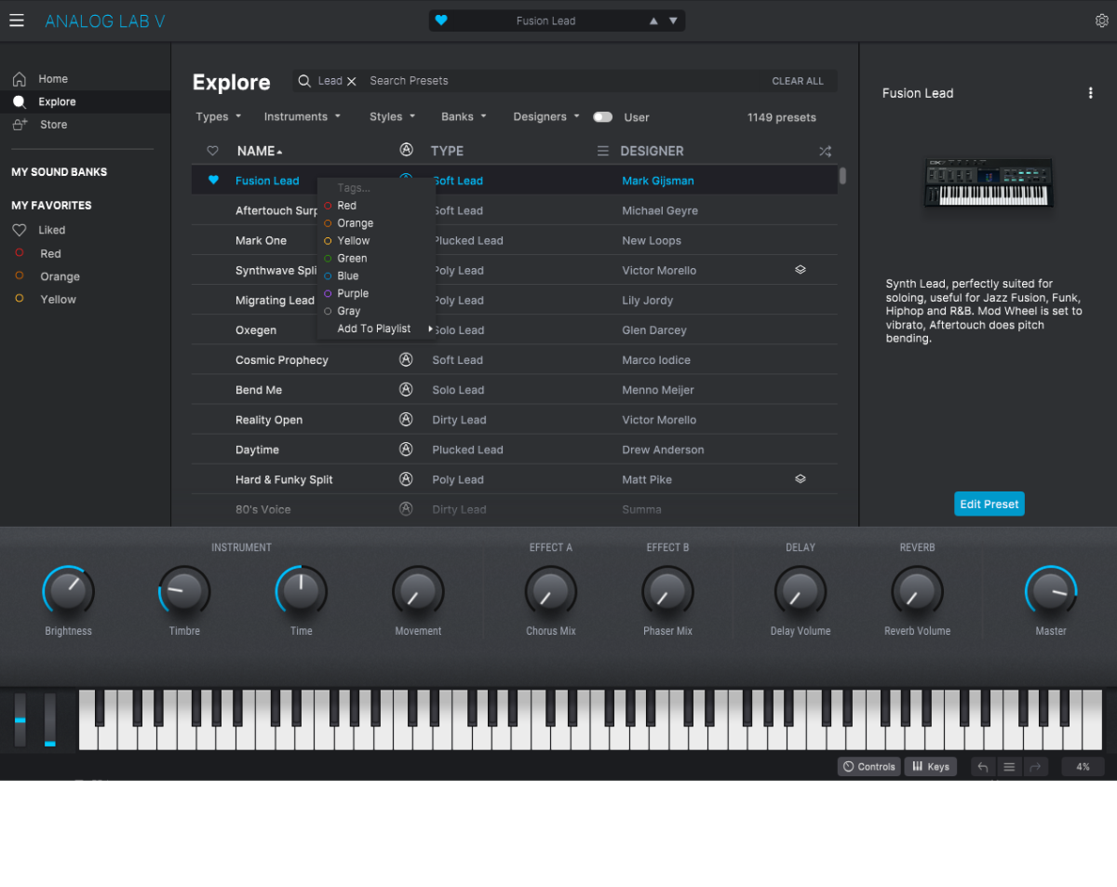The width and height of the screenshot is (1117, 887).
Task: Select Explore in the sidebar
Action: pyautogui.click(x=57, y=101)
